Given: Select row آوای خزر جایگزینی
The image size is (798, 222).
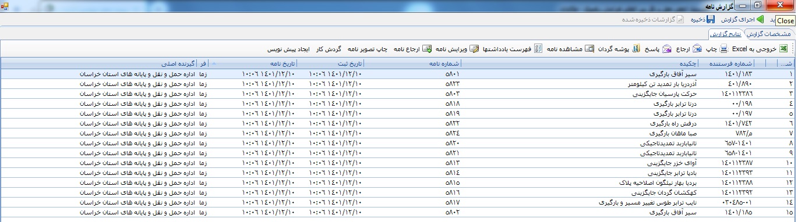Looking at the screenshot, I should coord(398,163).
